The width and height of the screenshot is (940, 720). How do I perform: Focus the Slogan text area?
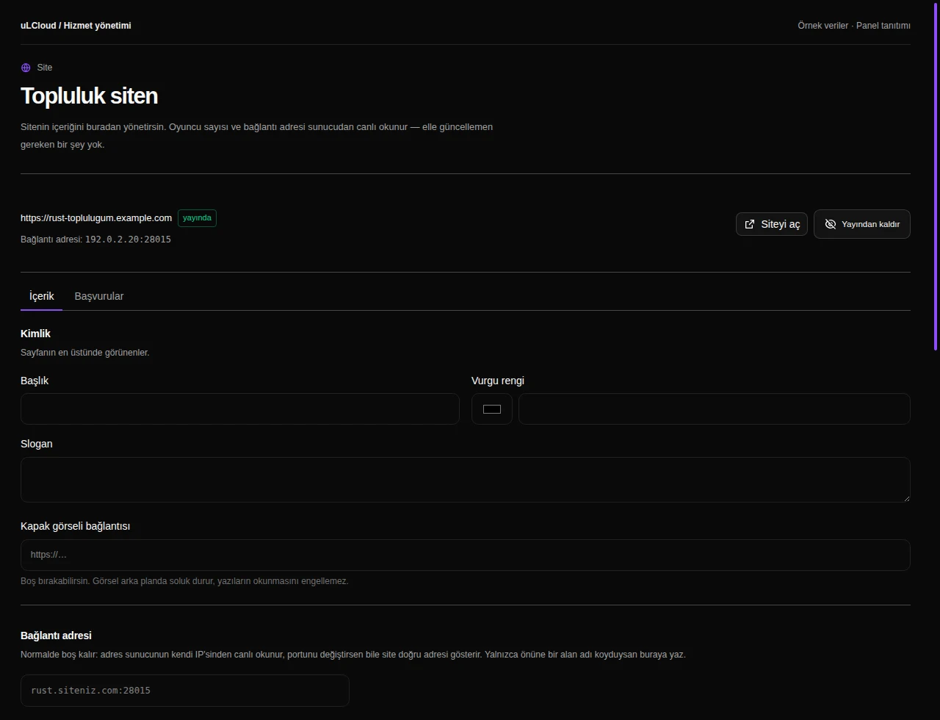pyautogui.click(x=466, y=480)
